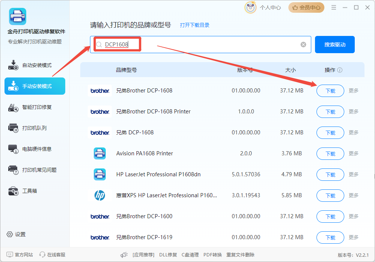Click version 2.0.0 cell

point(246,153)
